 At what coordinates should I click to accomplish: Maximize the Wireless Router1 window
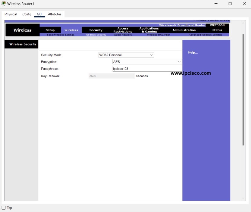click(230, 4)
